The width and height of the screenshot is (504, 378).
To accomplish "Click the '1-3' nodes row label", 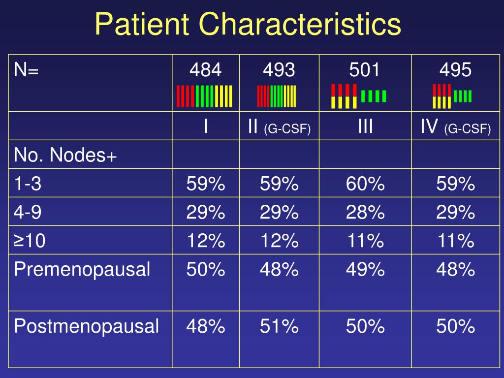I will (28, 184).
